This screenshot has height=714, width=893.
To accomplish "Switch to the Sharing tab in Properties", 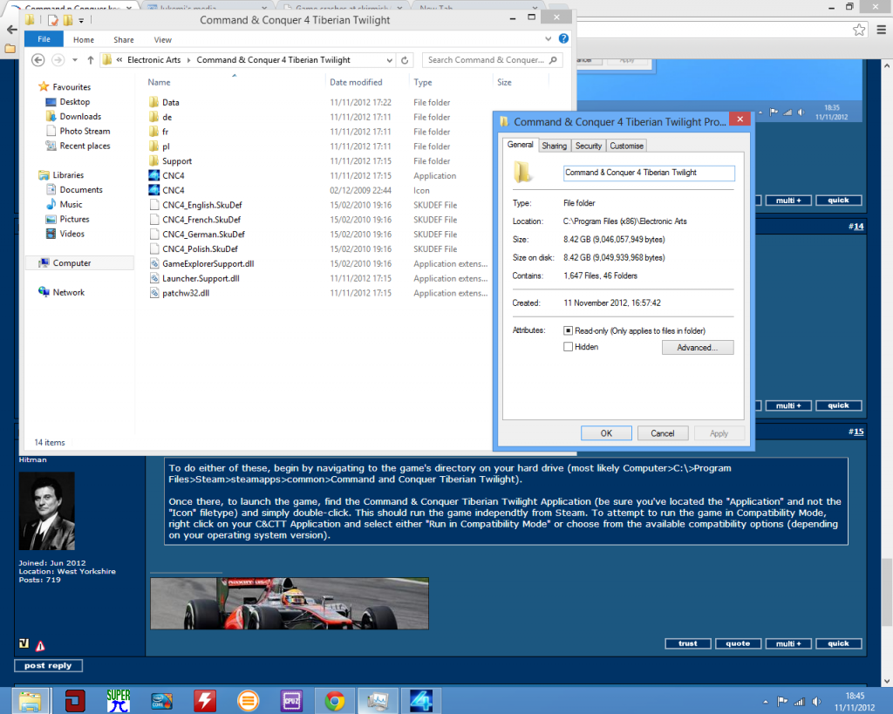I will click(554, 146).
